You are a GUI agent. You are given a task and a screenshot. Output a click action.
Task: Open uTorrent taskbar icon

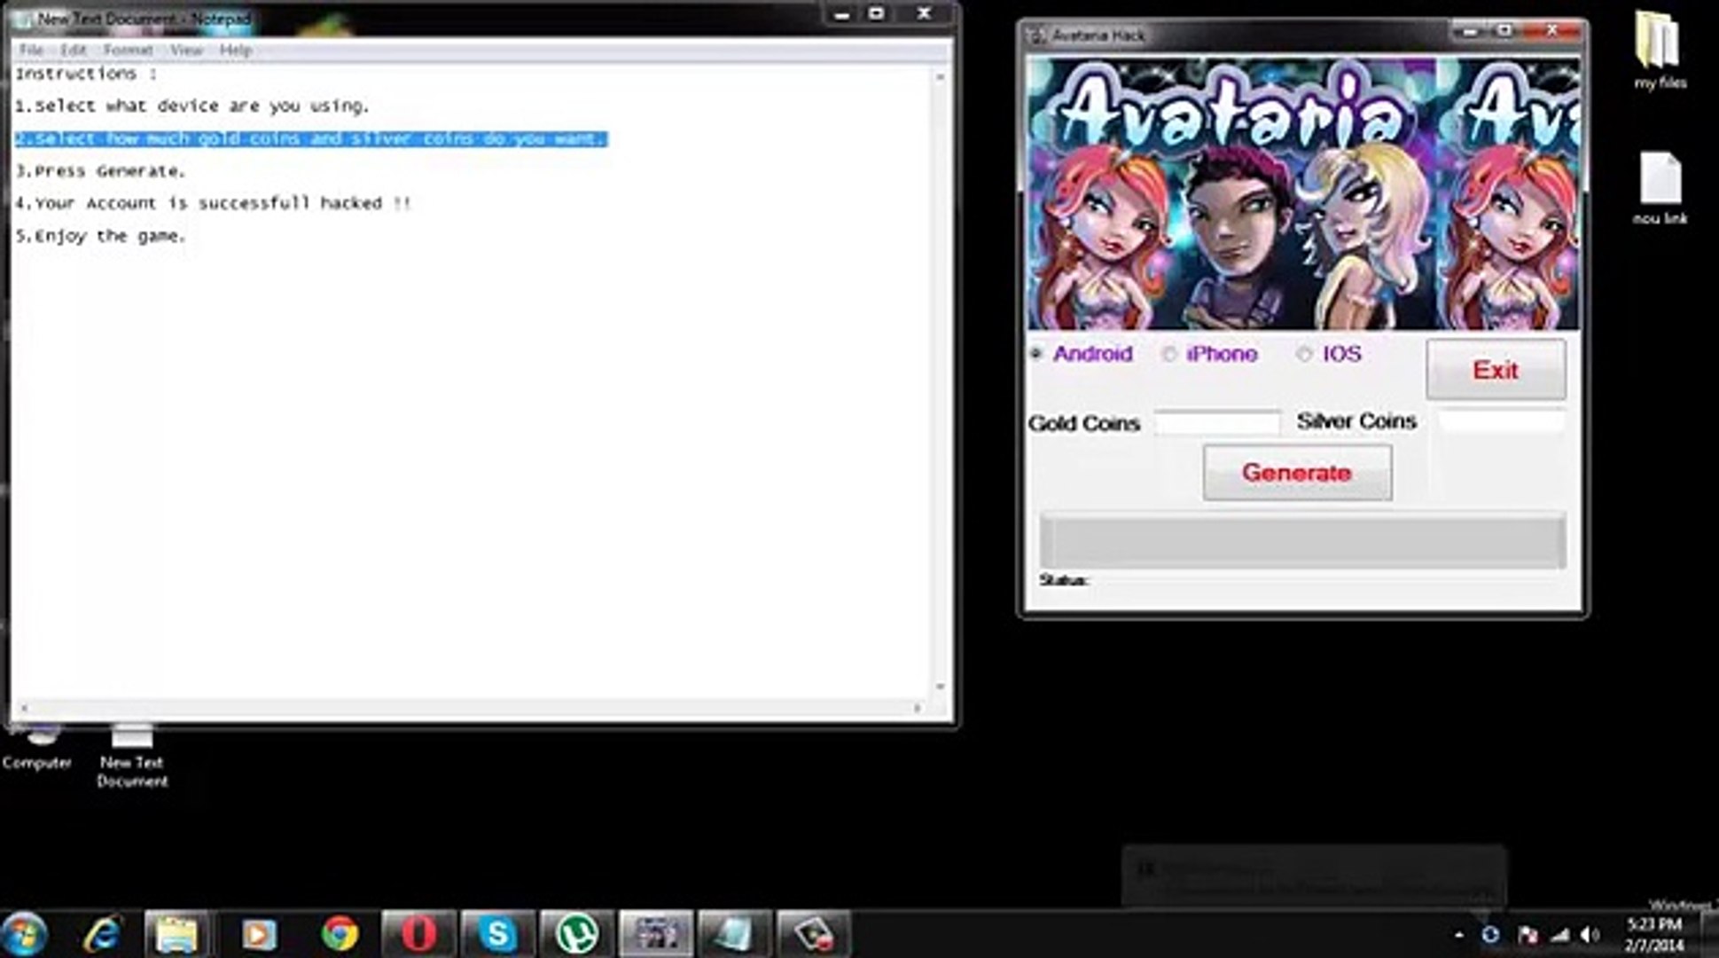tap(577, 933)
